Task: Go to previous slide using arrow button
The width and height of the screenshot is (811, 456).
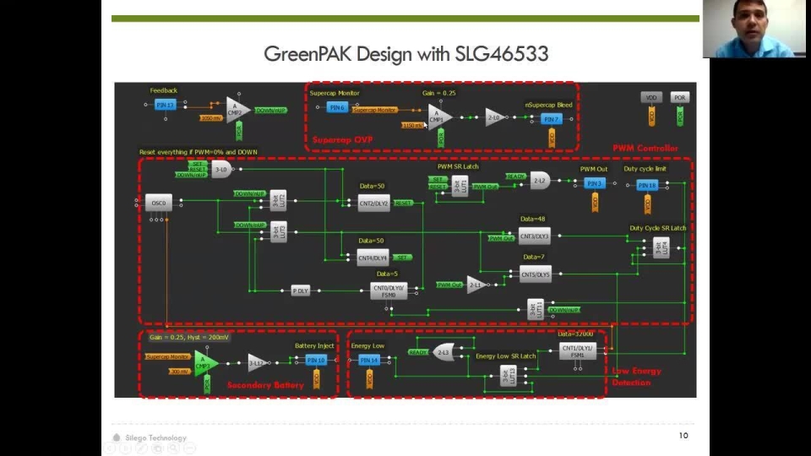Action: (111, 448)
